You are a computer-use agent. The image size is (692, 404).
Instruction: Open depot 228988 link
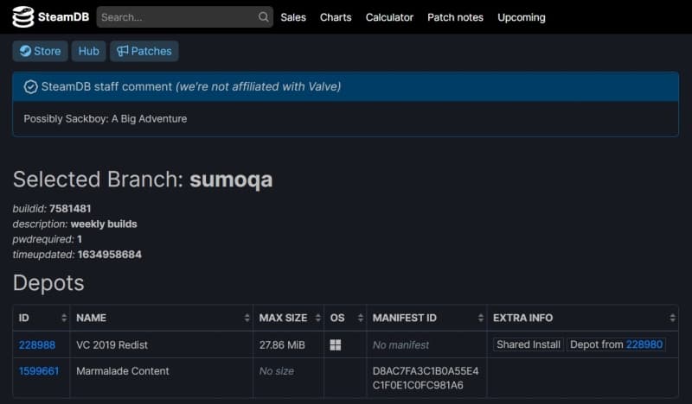(37, 345)
